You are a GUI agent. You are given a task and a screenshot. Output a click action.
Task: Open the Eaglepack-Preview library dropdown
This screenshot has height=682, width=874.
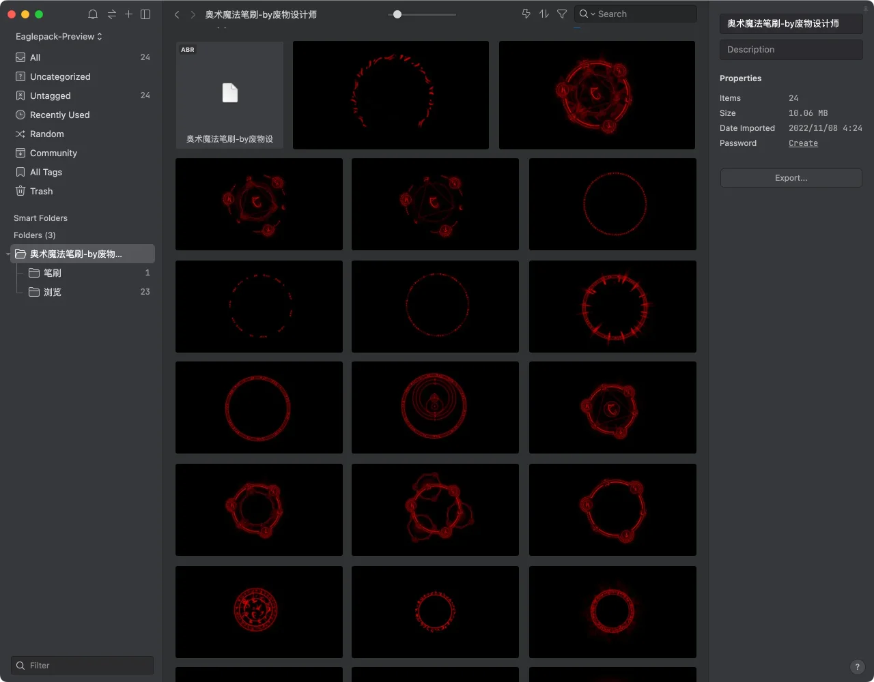coord(59,36)
